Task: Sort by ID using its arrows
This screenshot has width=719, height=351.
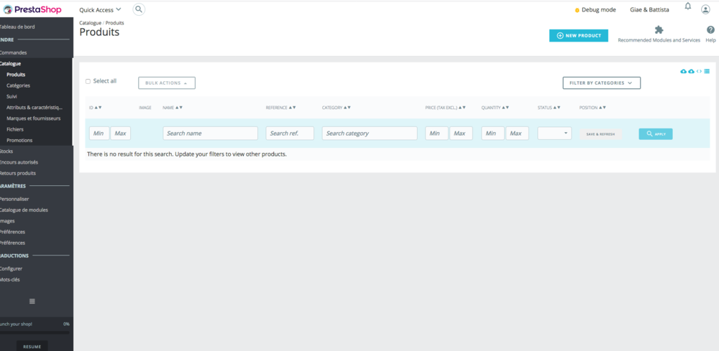Action: (x=98, y=108)
